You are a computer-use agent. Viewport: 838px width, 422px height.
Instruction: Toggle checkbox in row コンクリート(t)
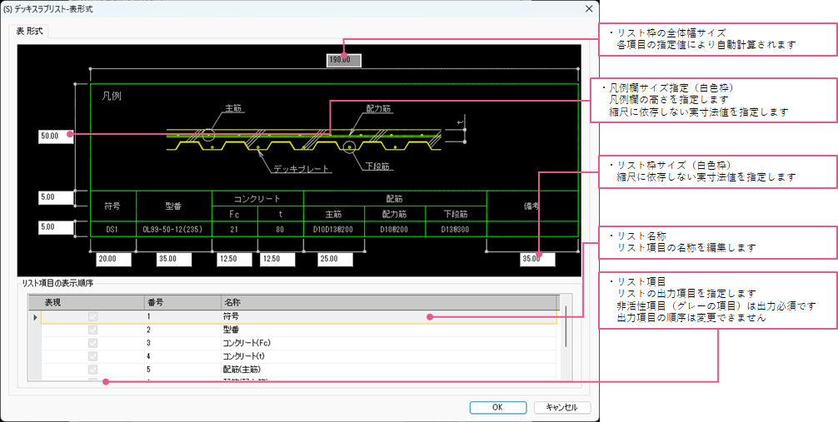[93, 356]
